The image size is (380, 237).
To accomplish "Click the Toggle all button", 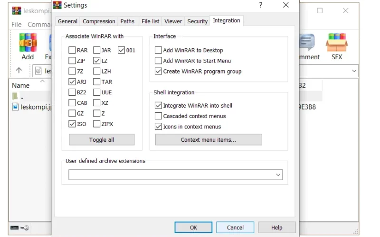I will tap(102, 140).
